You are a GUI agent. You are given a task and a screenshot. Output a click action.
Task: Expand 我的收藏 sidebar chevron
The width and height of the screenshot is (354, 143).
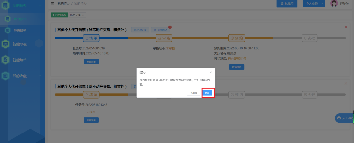(x=40, y=76)
